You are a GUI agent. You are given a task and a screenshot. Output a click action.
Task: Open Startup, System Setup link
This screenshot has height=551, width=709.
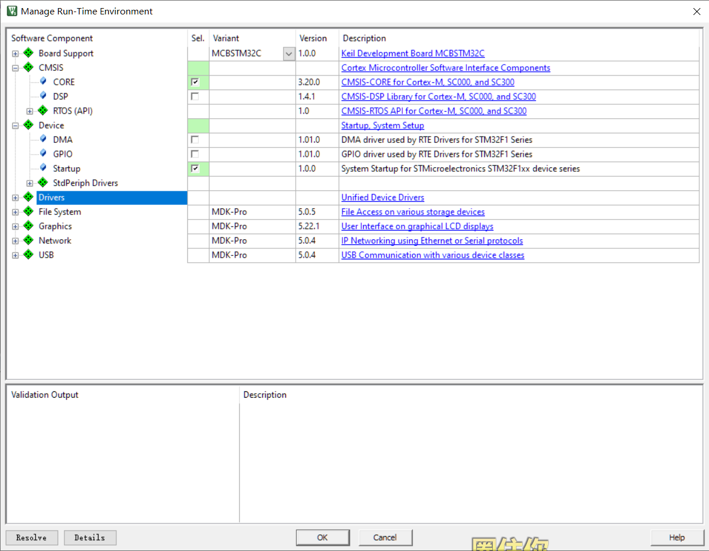[x=383, y=125]
